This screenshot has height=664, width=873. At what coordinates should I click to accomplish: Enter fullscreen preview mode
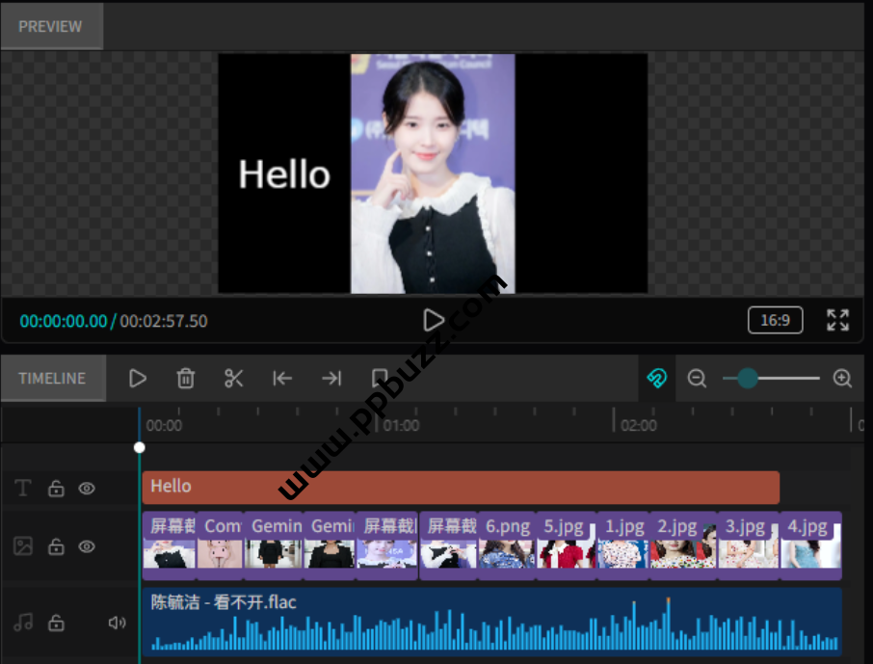pos(837,320)
